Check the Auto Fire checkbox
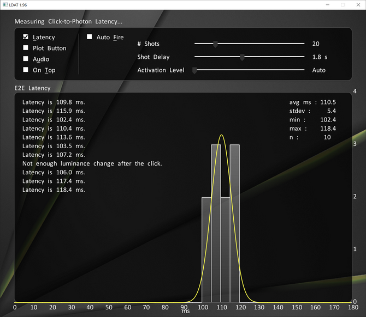 tap(89, 37)
